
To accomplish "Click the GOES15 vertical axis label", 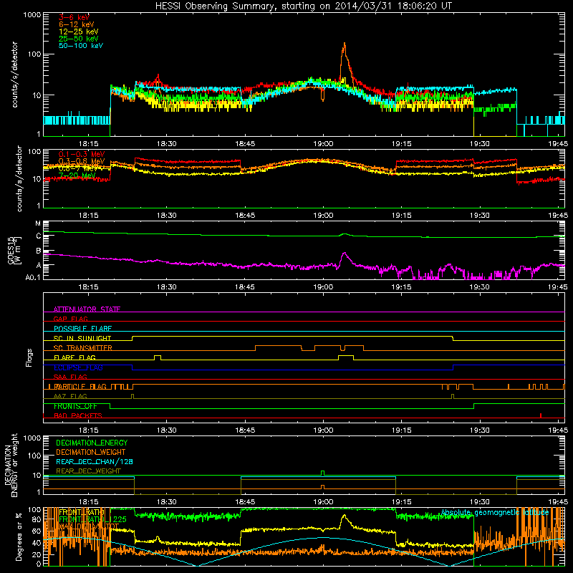I will tap(14, 250).
